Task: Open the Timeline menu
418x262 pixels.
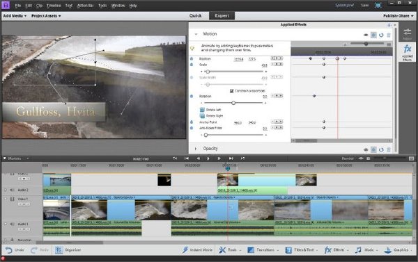Action: [54, 6]
